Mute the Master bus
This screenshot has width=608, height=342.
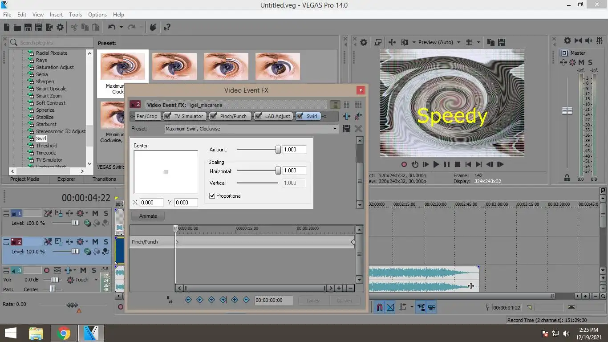point(581,62)
